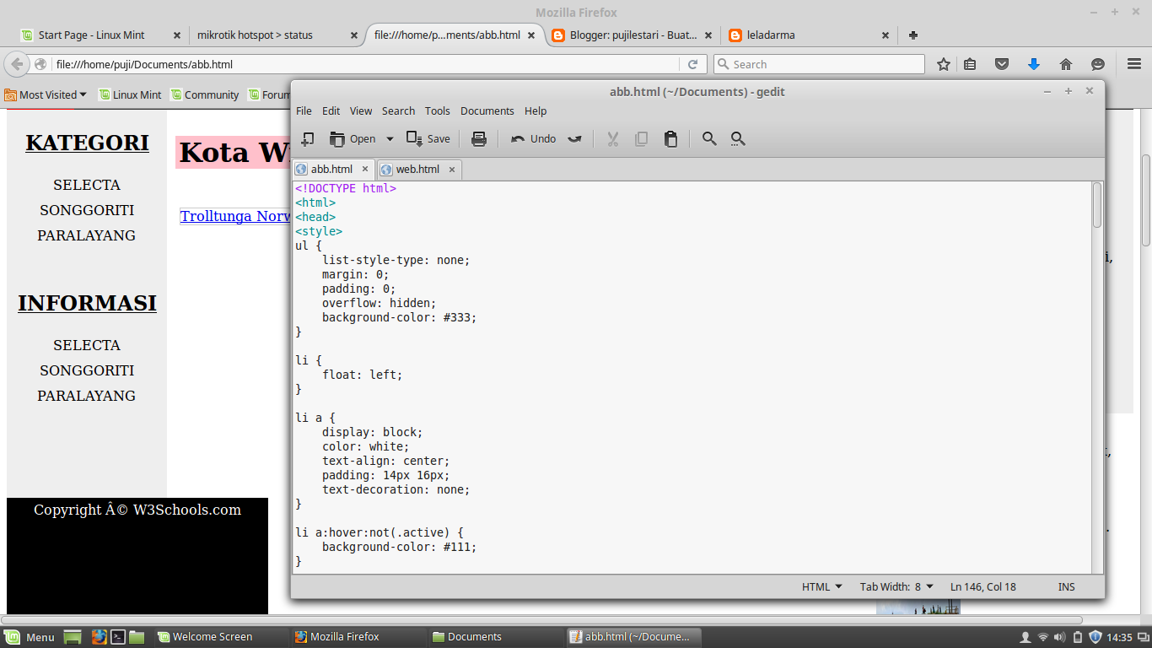Viewport: 1152px width, 648px height.
Task: Switch to the web.html document tab
Action: coord(417,169)
